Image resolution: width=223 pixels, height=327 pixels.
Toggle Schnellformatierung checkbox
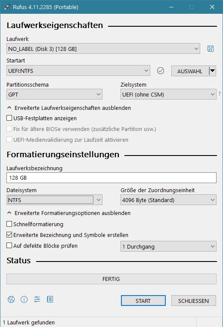pyautogui.click(x=9, y=224)
